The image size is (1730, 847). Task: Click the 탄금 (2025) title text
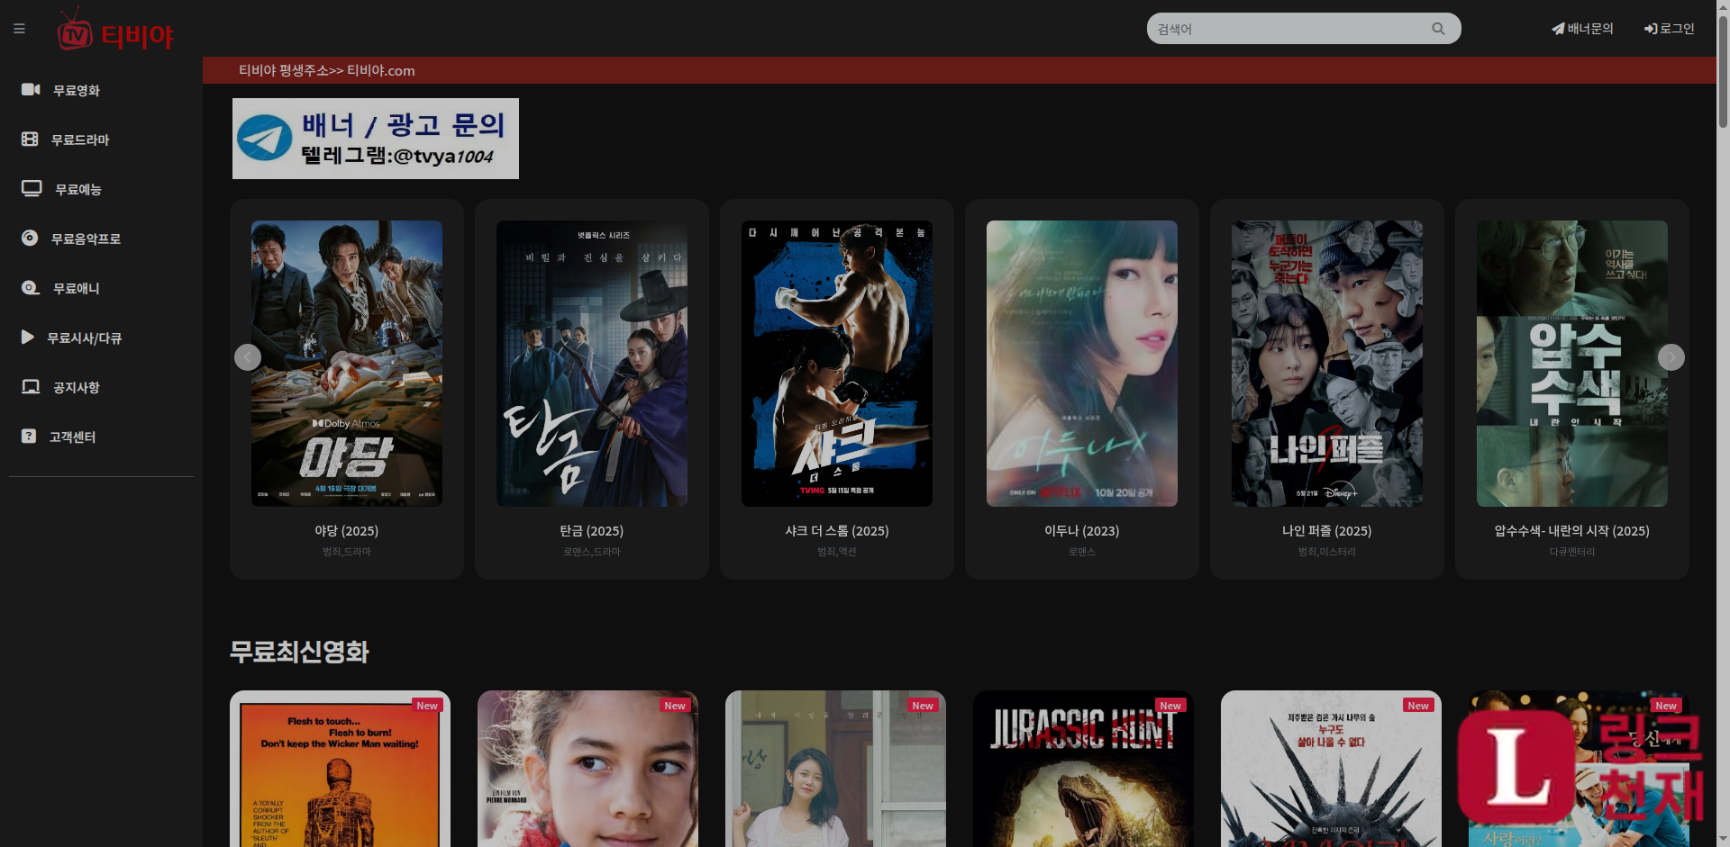click(592, 531)
